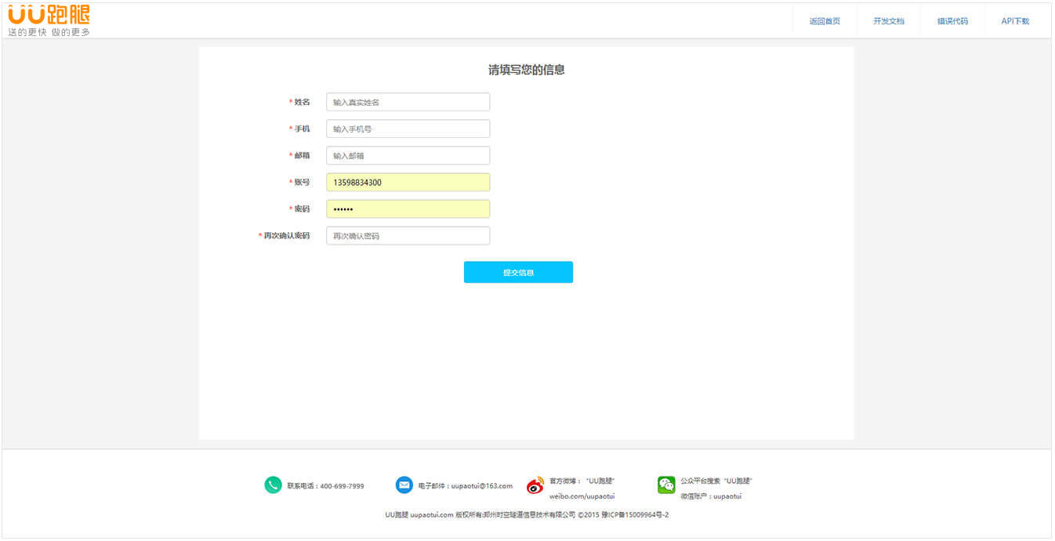Click the weibo.com/uupaotui link text
Image resolution: width=1055 pixels, height=541 pixels.
pyautogui.click(x=582, y=496)
